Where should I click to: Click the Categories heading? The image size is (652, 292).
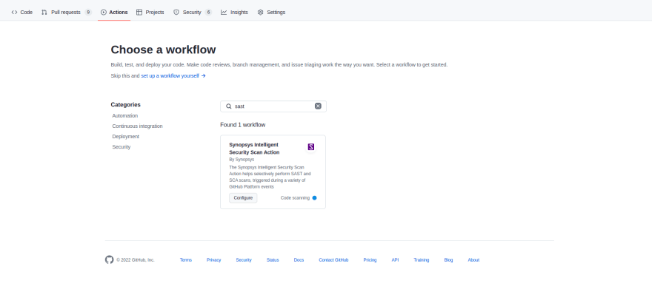tap(125, 104)
